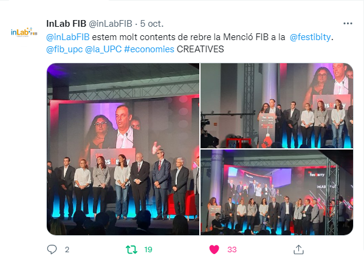
Task: Open the three-dot more options menu
Action: 348,24
